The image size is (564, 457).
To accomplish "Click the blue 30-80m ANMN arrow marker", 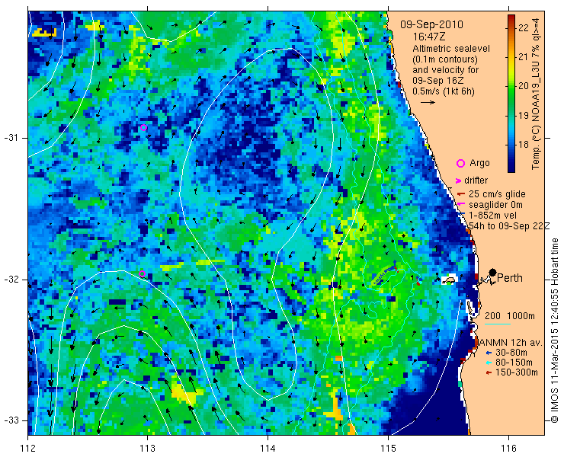I will 488,353.
